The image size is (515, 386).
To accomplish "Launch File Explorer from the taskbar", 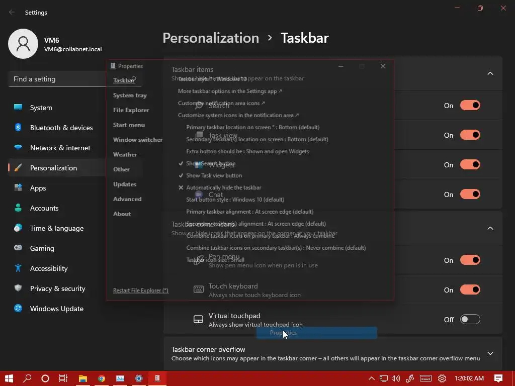I will (83, 378).
